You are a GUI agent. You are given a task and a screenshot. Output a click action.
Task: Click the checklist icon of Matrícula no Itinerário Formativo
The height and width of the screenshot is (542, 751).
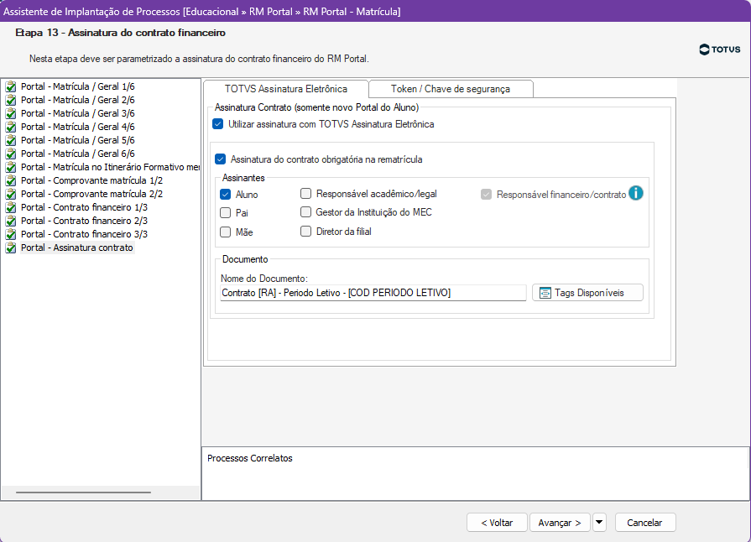click(11, 167)
